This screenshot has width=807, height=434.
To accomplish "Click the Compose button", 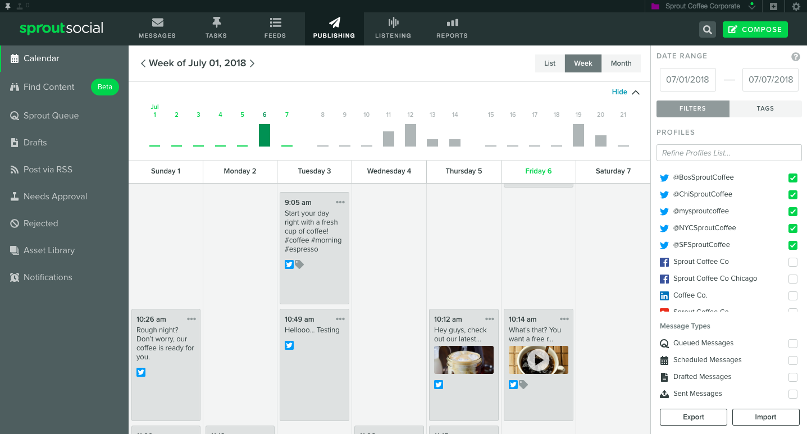I will coord(755,30).
